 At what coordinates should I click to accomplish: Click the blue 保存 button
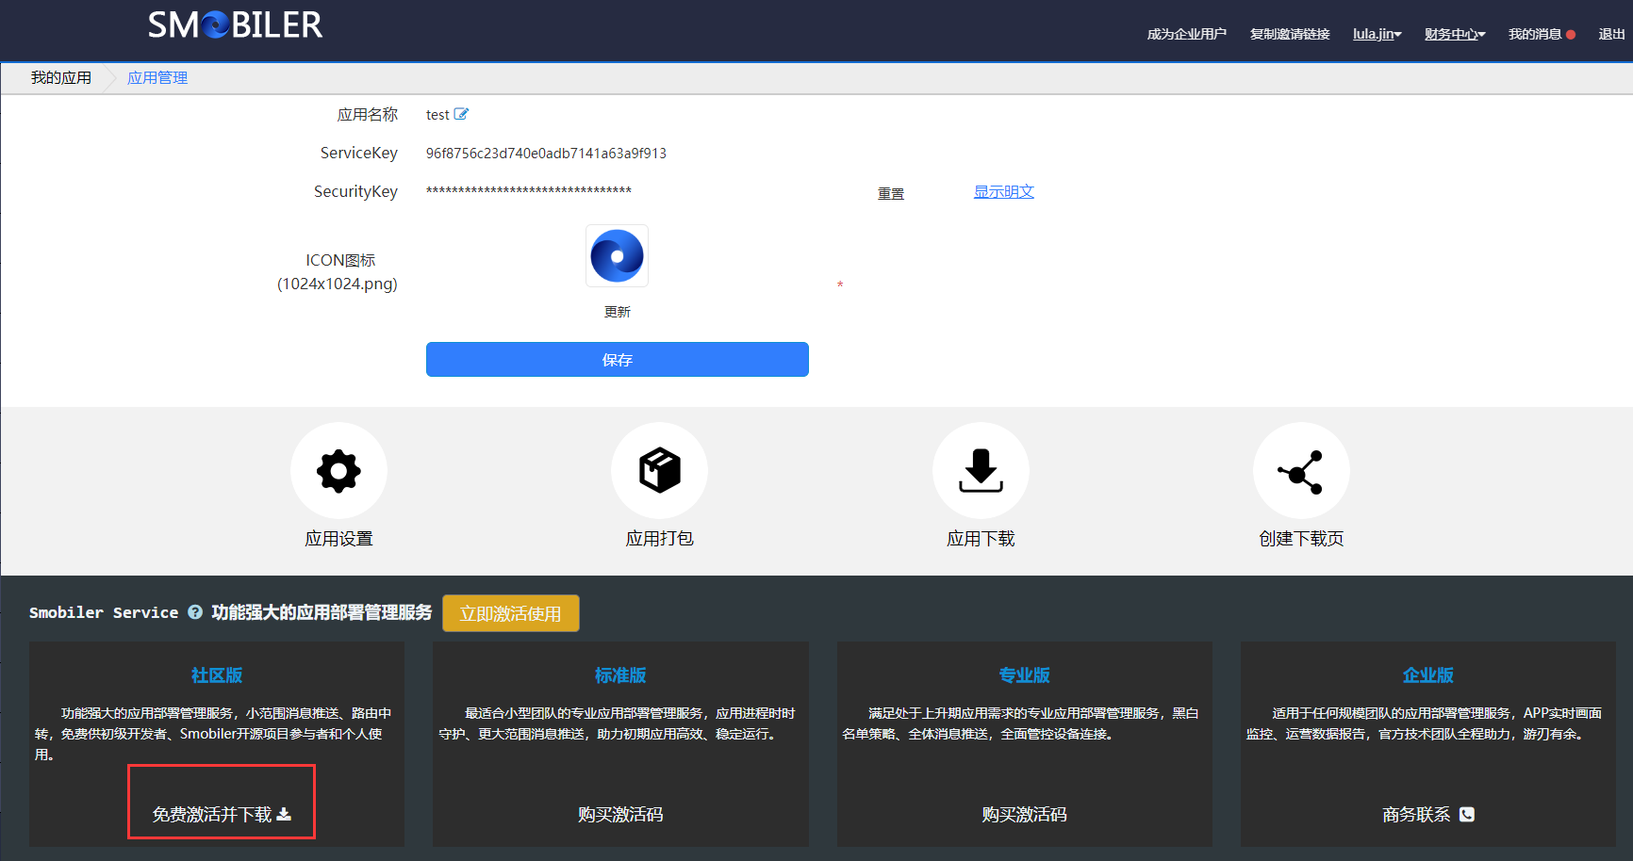pyautogui.click(x=618, y=360)
